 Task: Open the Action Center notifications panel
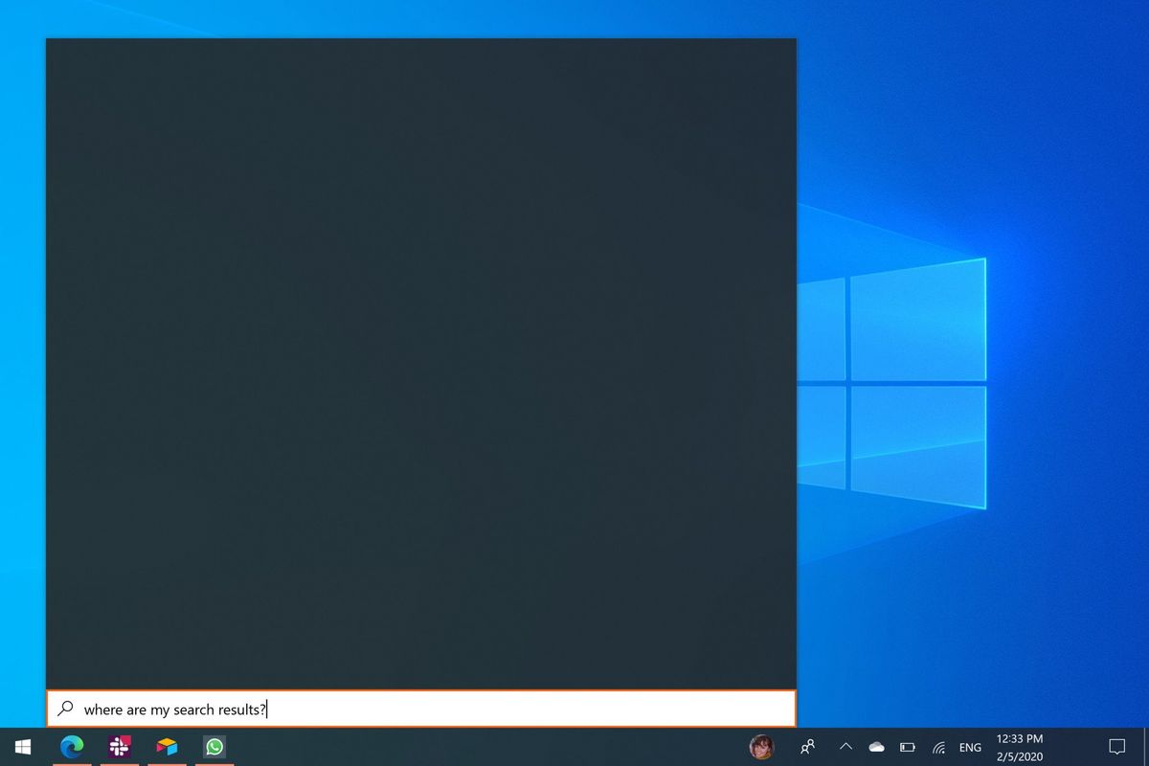coord(1116,747)
